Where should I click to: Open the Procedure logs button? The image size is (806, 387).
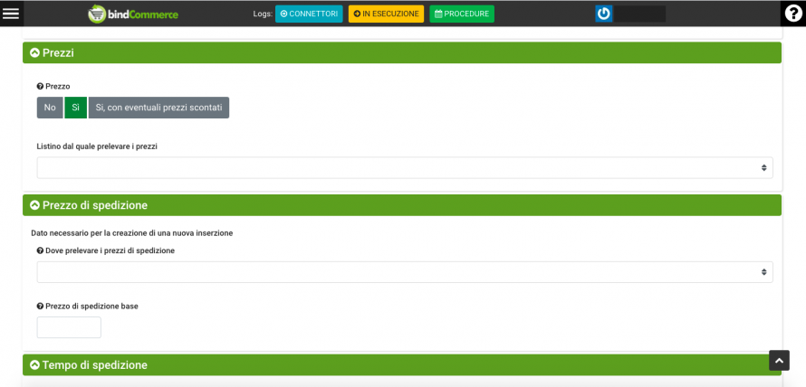click(x=462, y=14)
